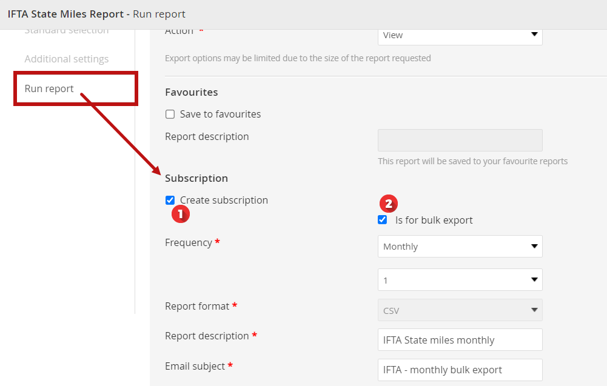Click the Save to favourites label
The image size is (607, 386).
[x=220, y=114]
